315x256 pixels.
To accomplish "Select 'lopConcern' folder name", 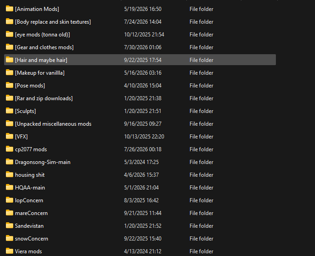I will (x=29, y=200).
